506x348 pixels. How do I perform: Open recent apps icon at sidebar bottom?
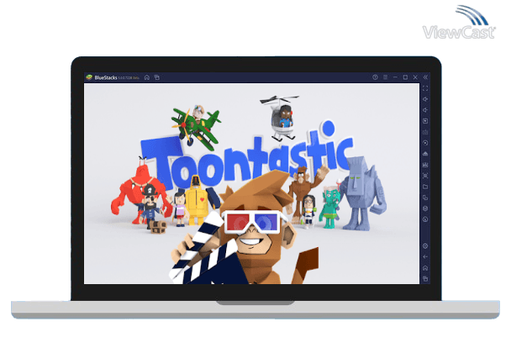pos(425,278)
